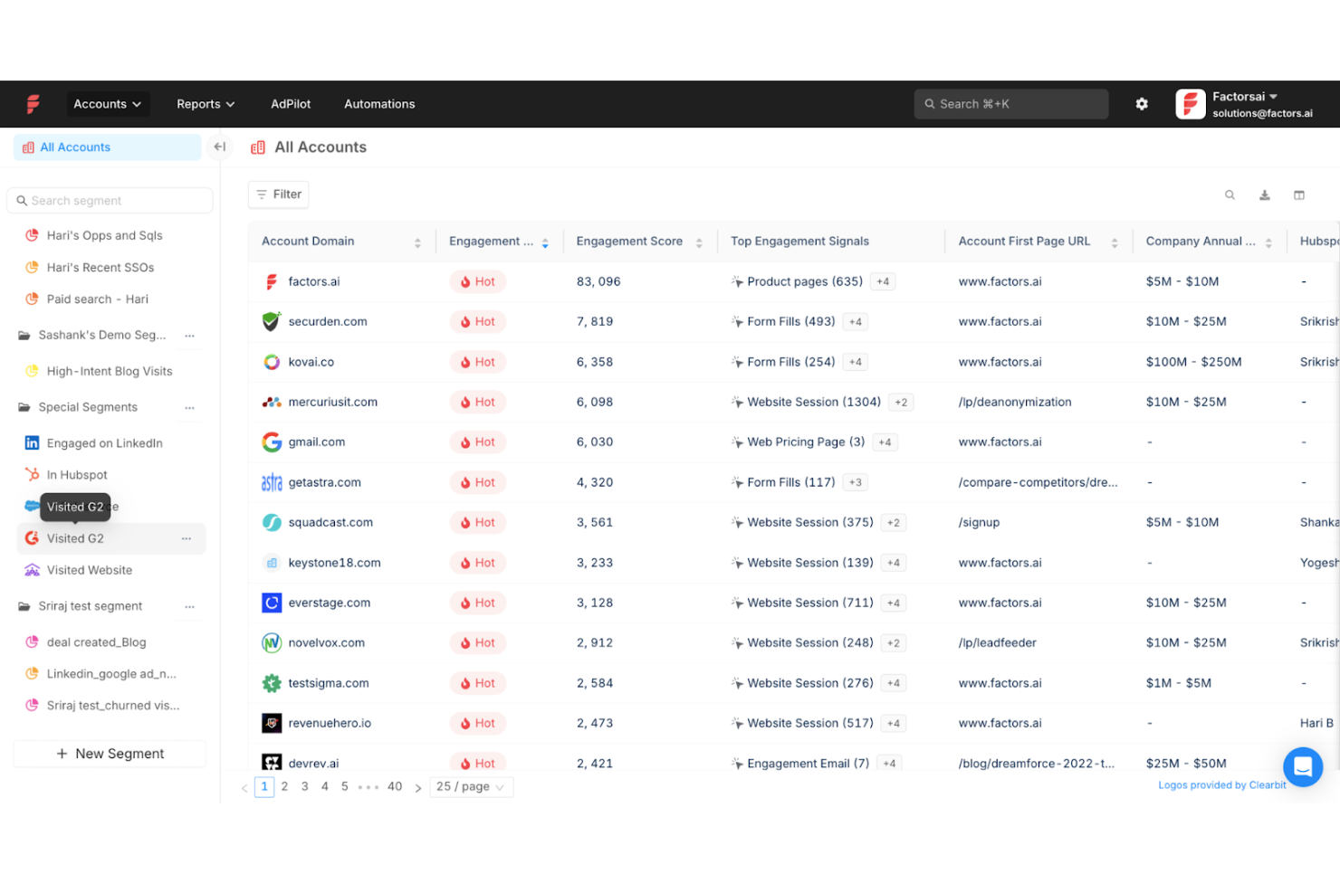Click the /lp/deanonymization page URL cell
This screenshot has height=893, width=1340.
tap(1015, 402)
